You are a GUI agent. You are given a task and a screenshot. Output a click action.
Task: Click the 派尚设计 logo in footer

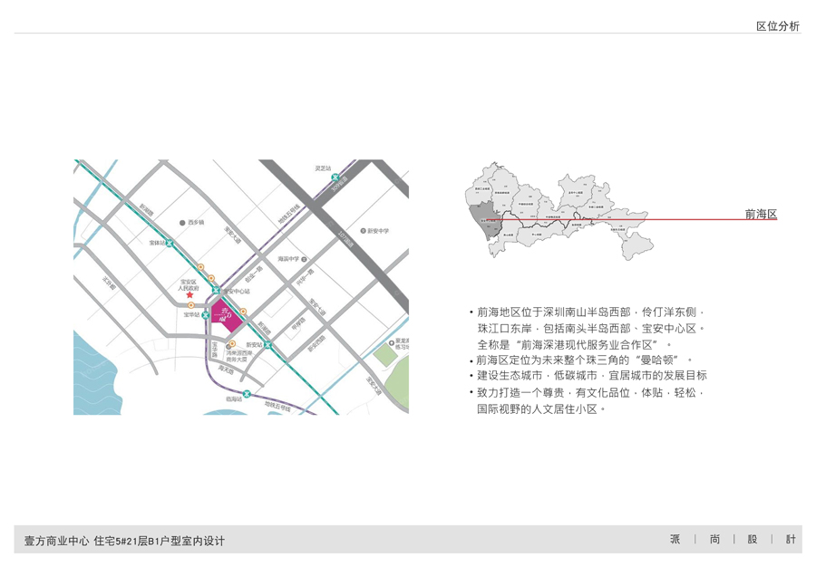coord(733,539)
